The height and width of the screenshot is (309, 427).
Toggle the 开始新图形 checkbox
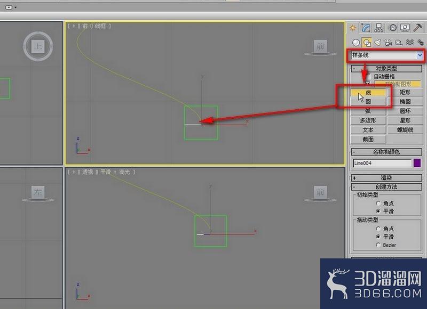pyautogui.click(x=368, y=84)
